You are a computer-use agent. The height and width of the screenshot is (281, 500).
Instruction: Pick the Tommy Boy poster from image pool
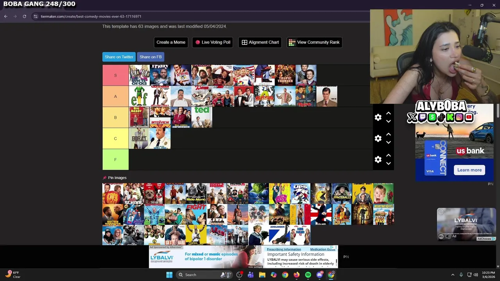362,194
